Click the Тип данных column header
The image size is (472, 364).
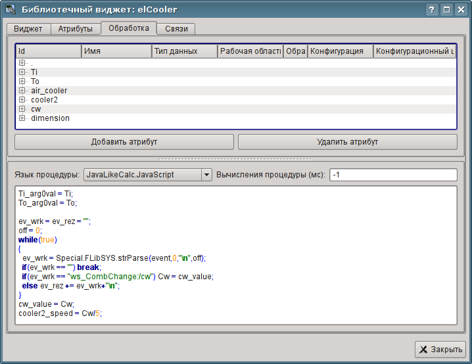click(x=184, y=51)
